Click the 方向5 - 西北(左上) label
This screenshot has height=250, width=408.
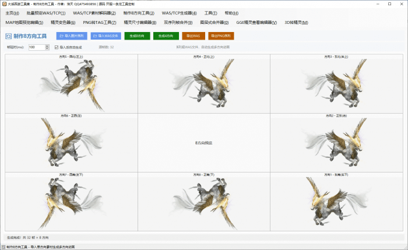point(71,57)
